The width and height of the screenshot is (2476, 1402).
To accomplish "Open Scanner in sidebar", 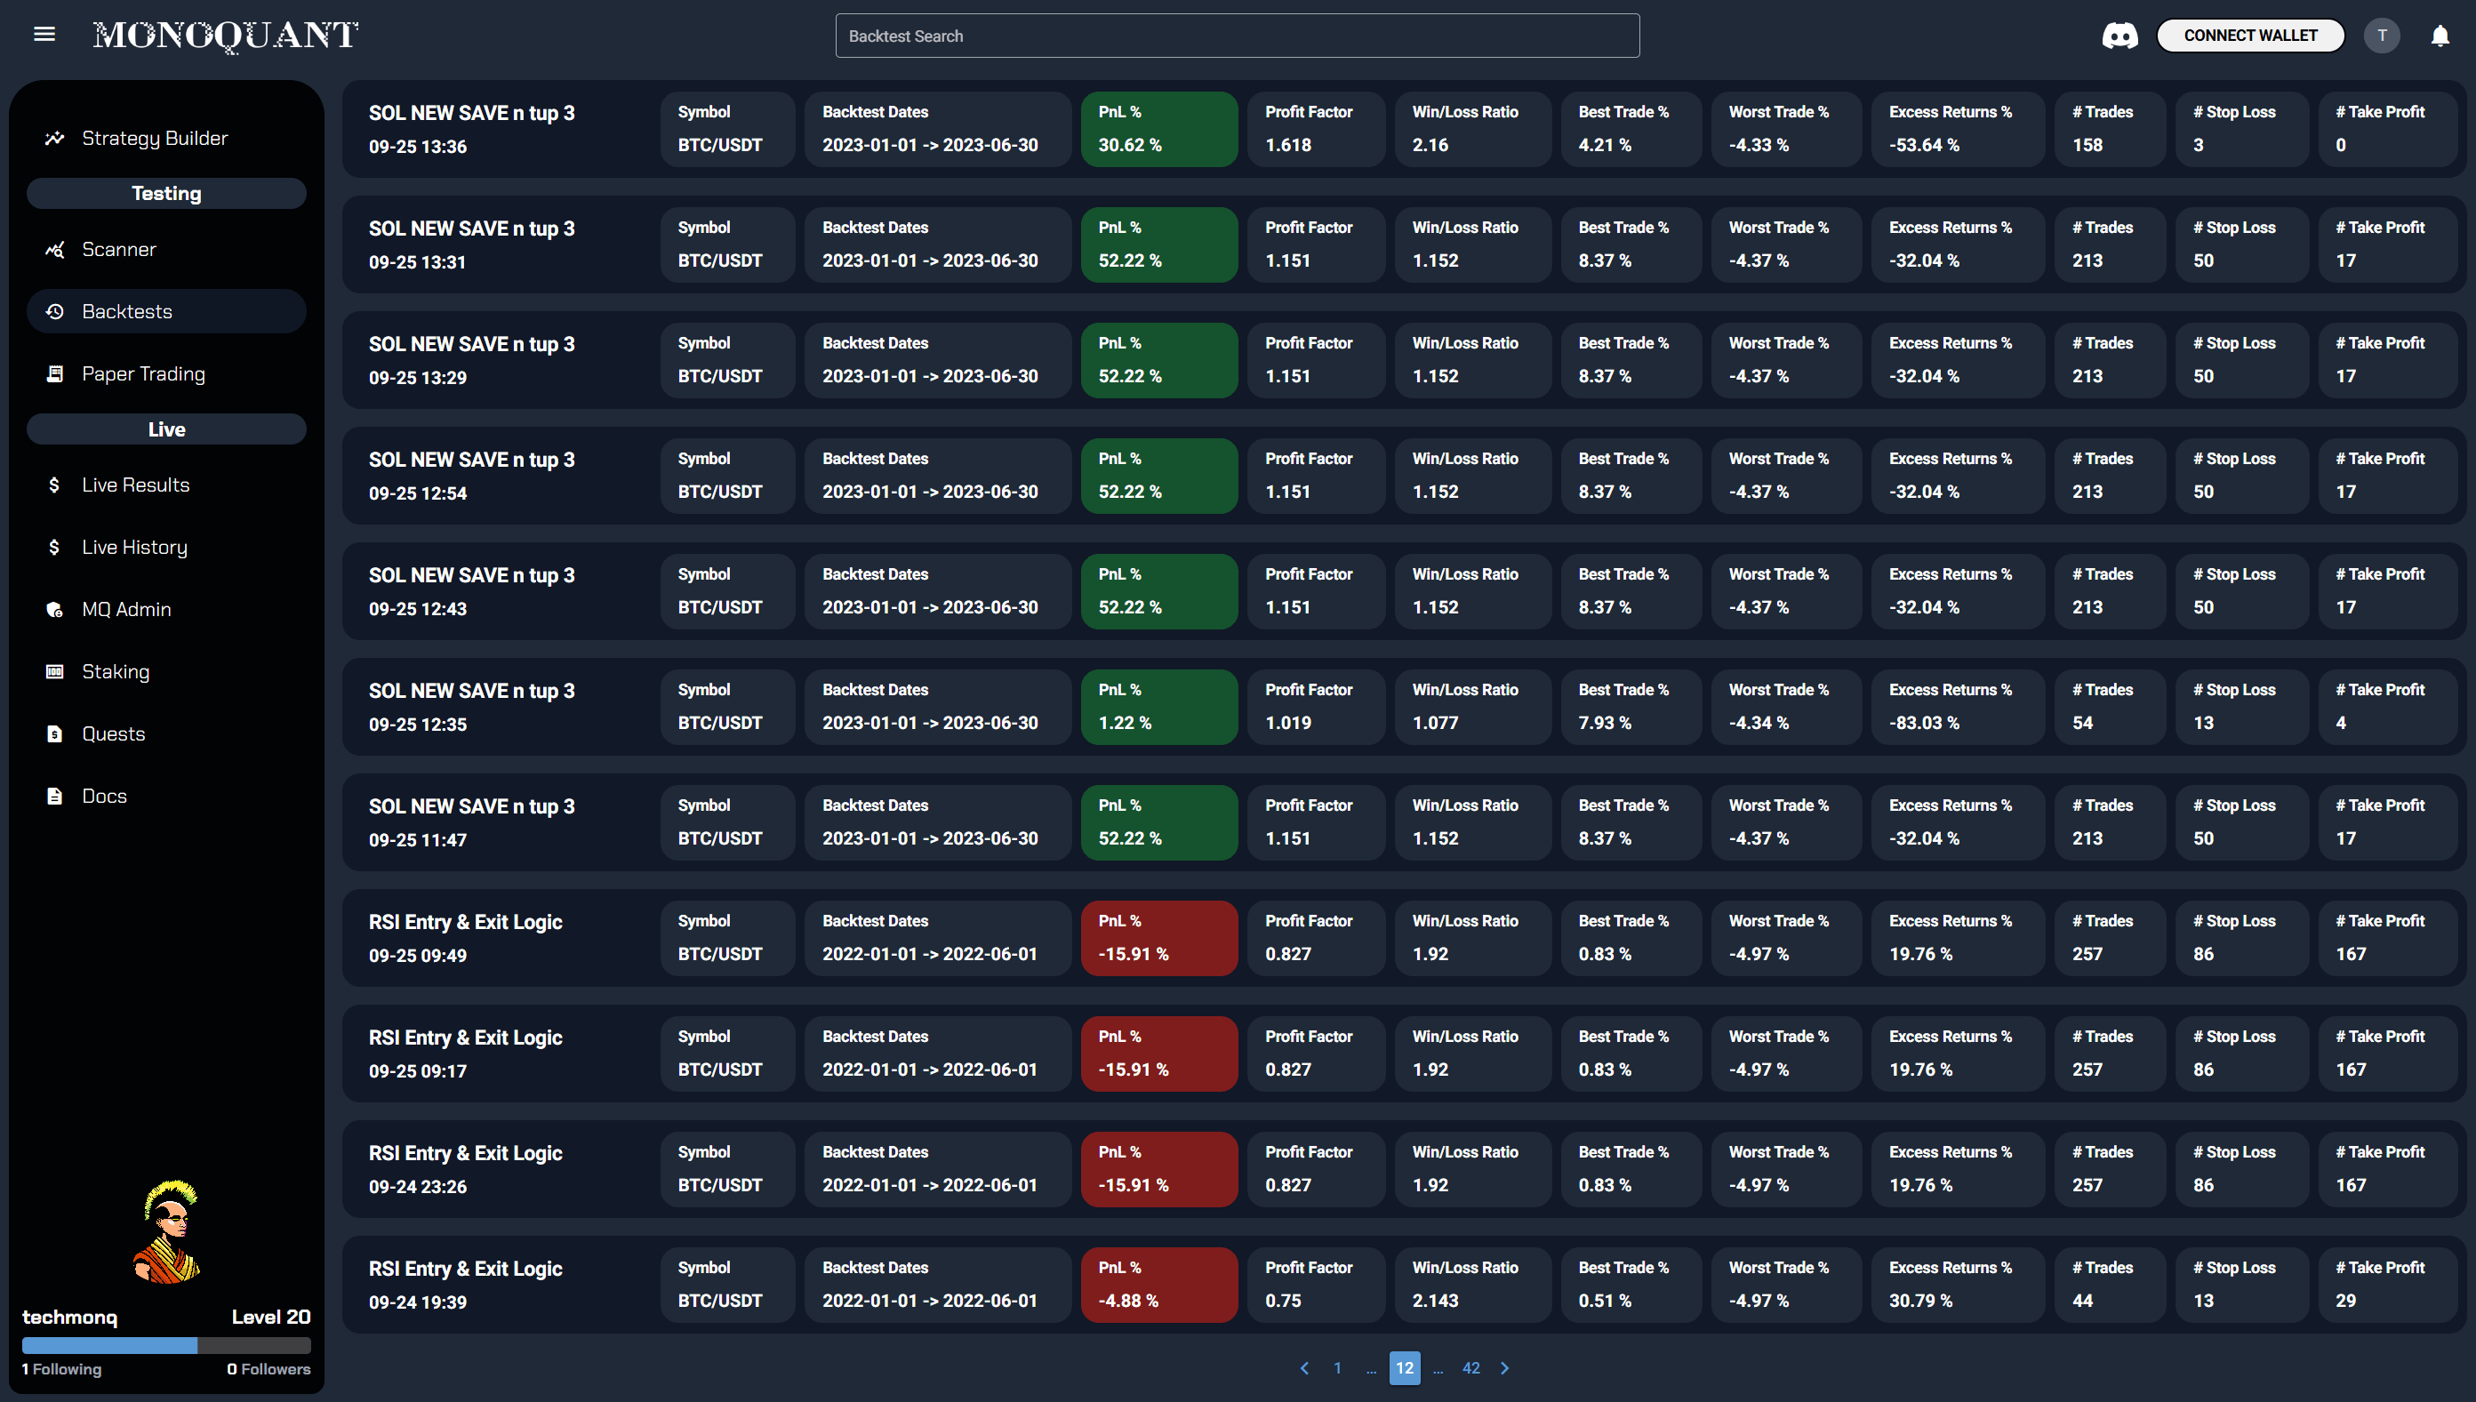I will pos(166,250).
